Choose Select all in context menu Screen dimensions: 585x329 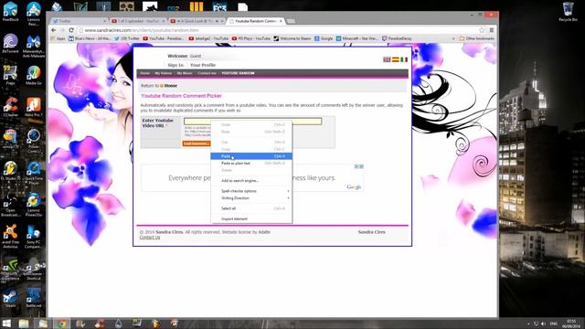tap(251, 208)
